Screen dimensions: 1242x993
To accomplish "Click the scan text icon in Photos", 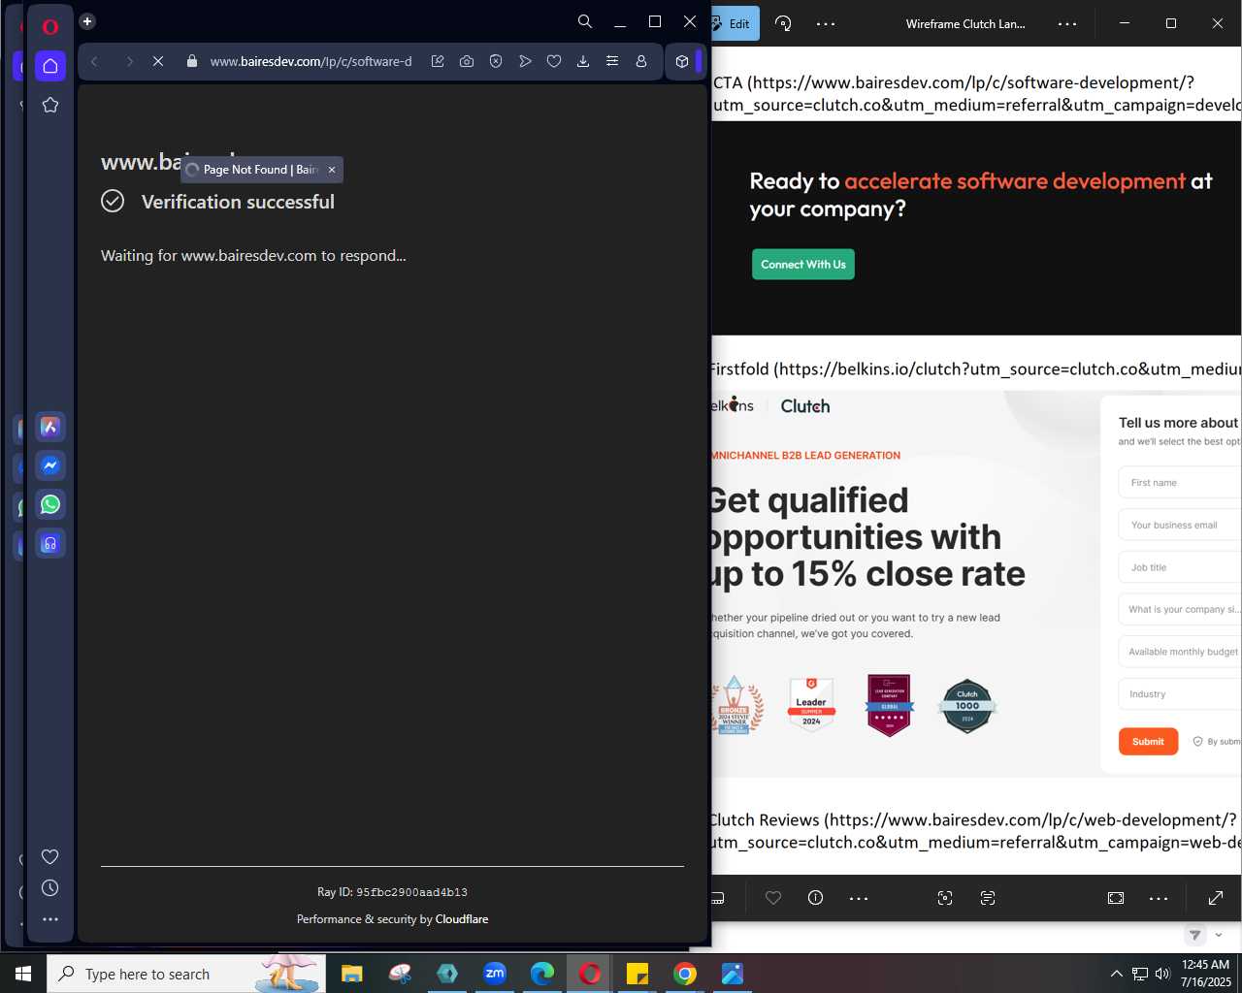I will pos(988,898).
